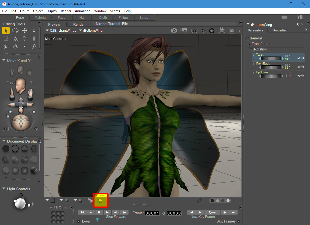The width and height of the screenshot is (310, 225).
Task: Toggle the highlighted yellow sphere tracking button
Action: click(x=100, y=200)
